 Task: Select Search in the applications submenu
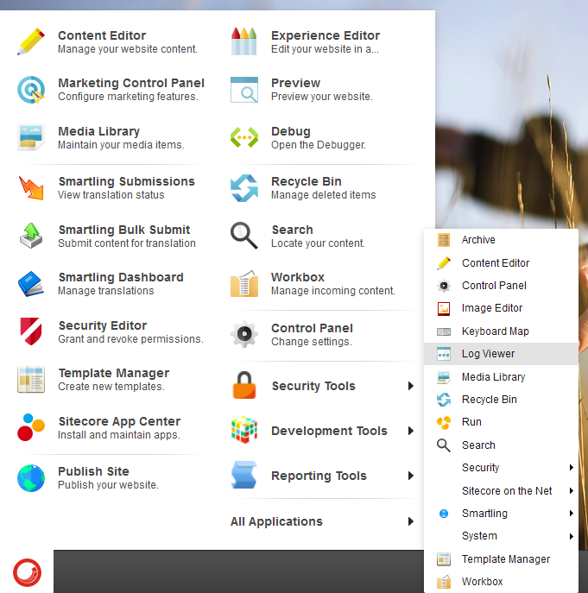coord(502,445)
